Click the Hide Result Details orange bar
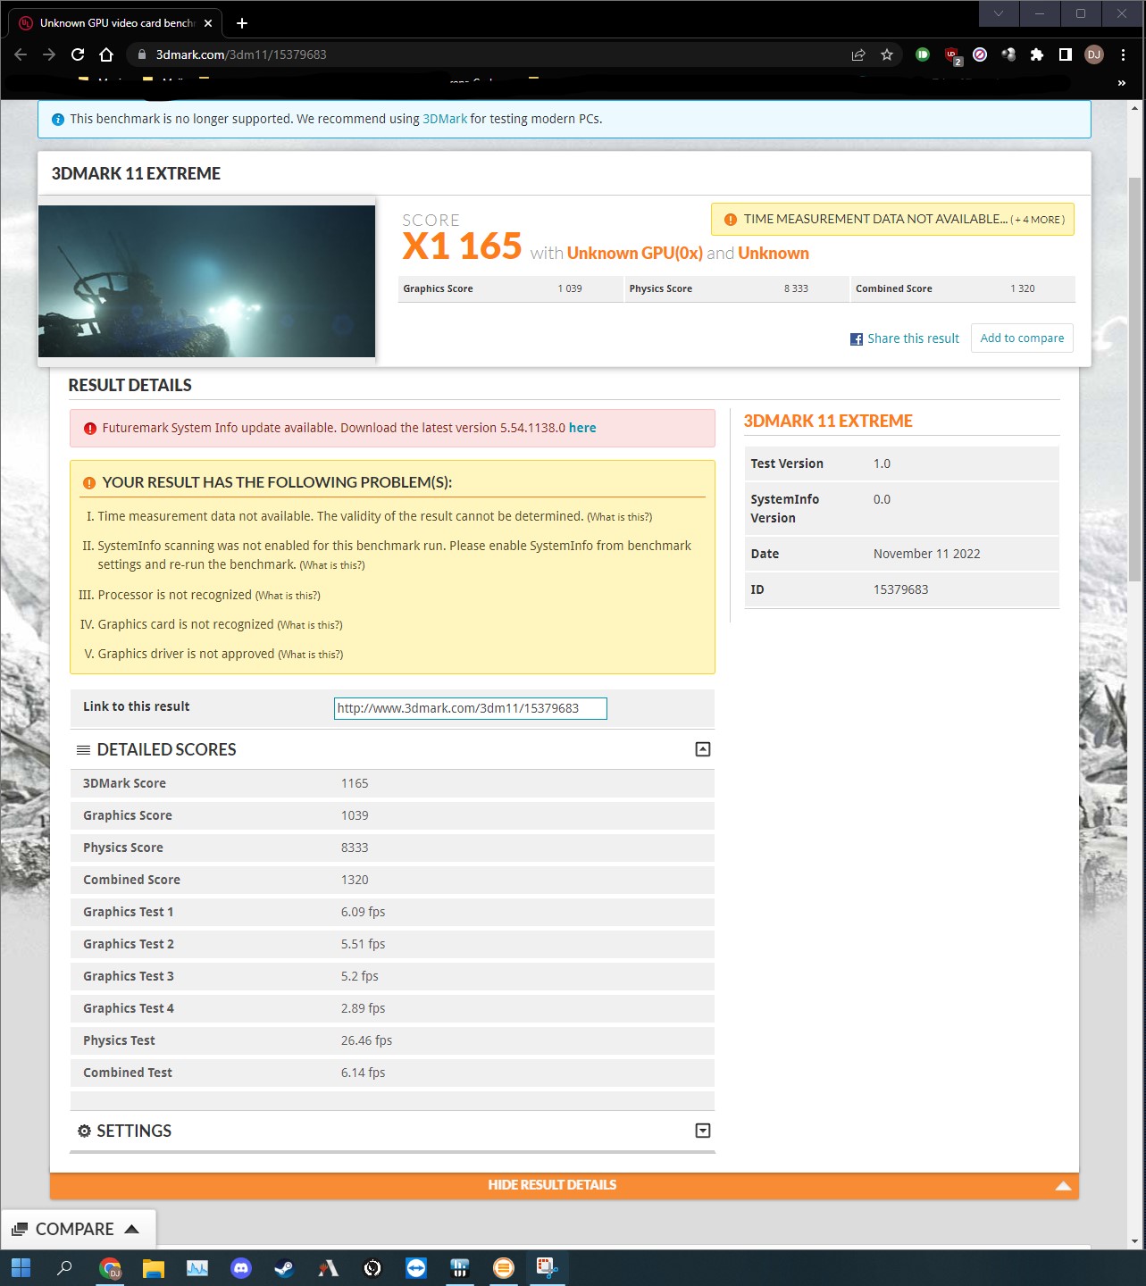1146x1286 pixels. (565, 1185)
